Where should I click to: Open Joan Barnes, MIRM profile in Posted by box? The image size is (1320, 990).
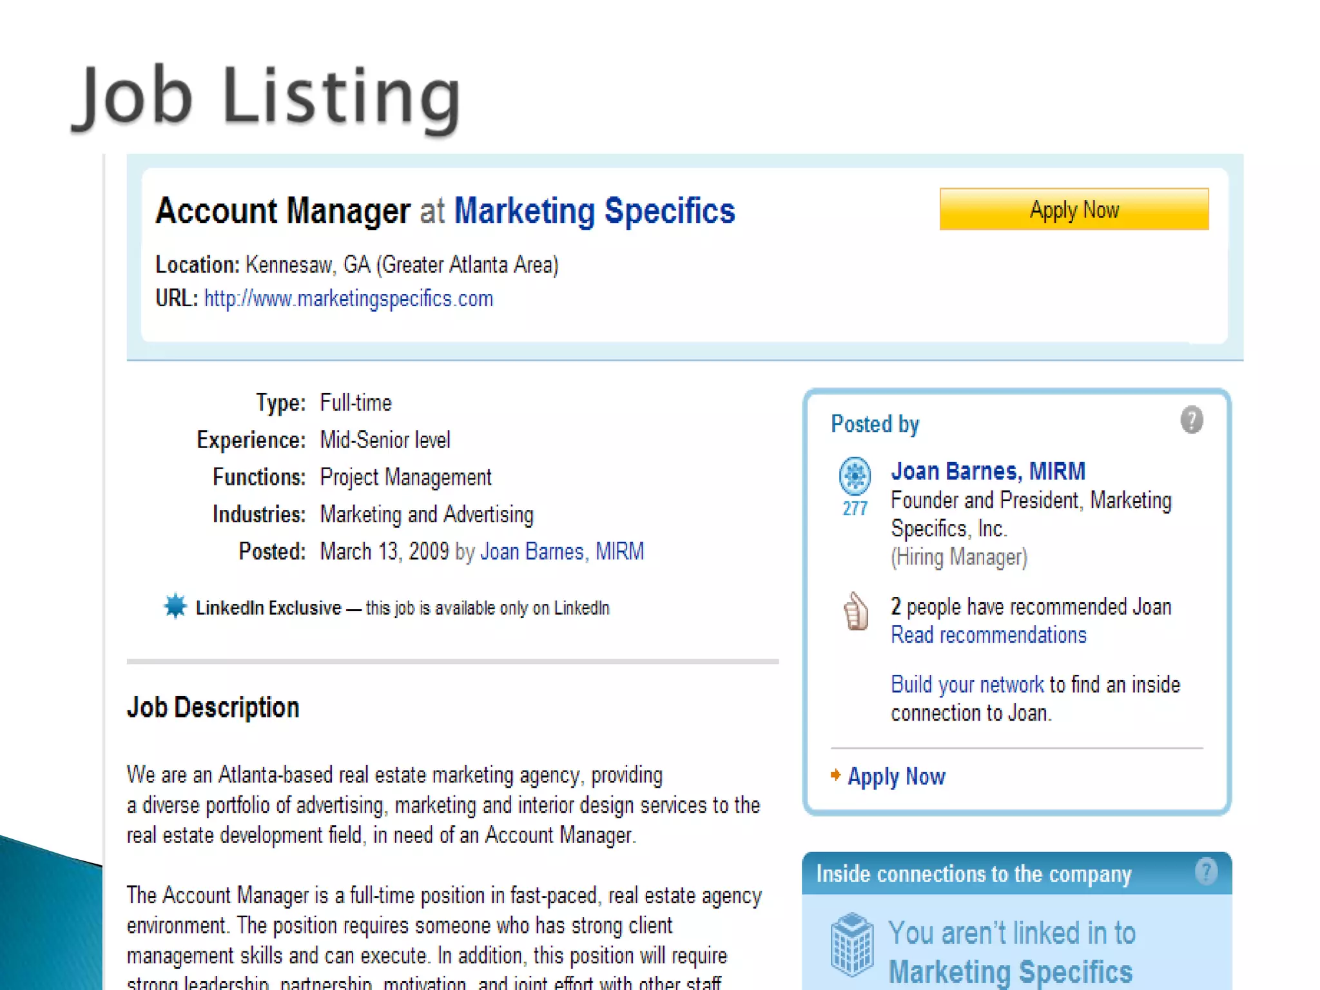click(988, 471)
